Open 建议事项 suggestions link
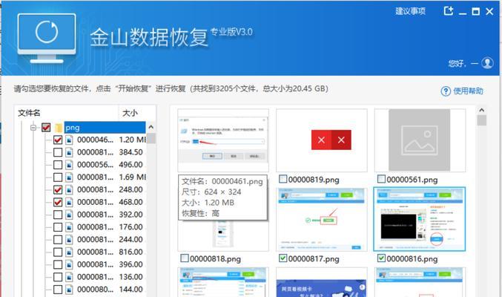Viewport: 502px width, 297px height. (x=411, y=11)
